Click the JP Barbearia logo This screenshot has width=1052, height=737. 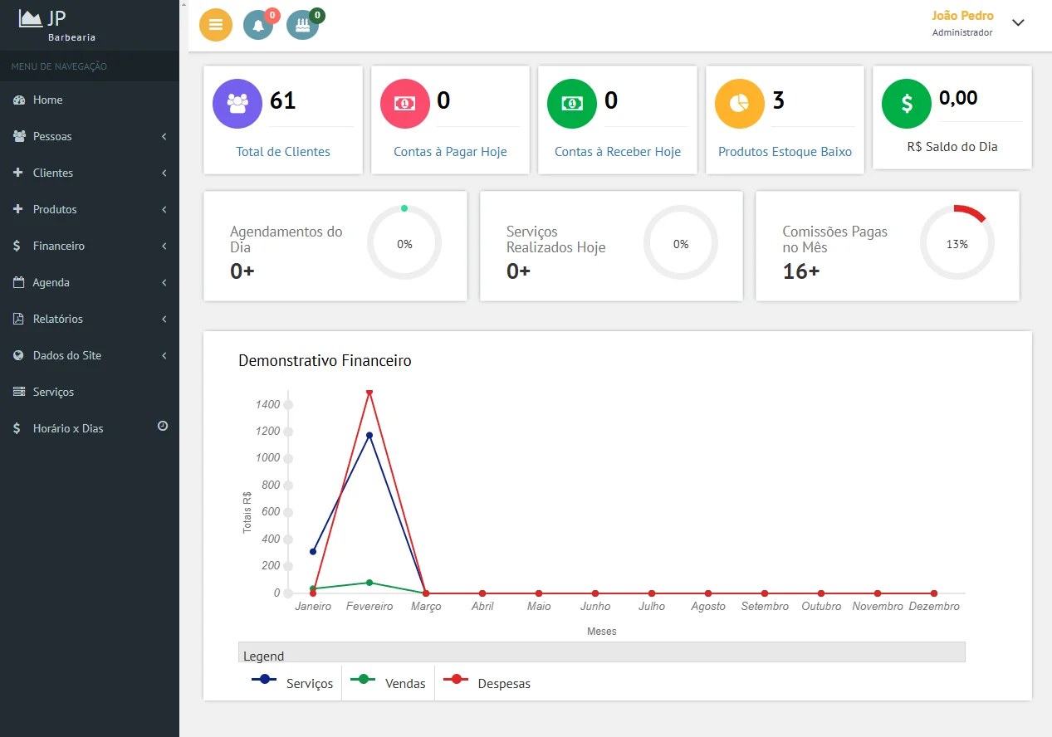point(58,25)
